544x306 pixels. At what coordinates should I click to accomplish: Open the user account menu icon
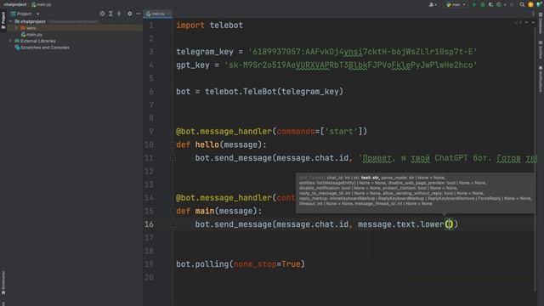pyautogui.click(x=433, y=4)
